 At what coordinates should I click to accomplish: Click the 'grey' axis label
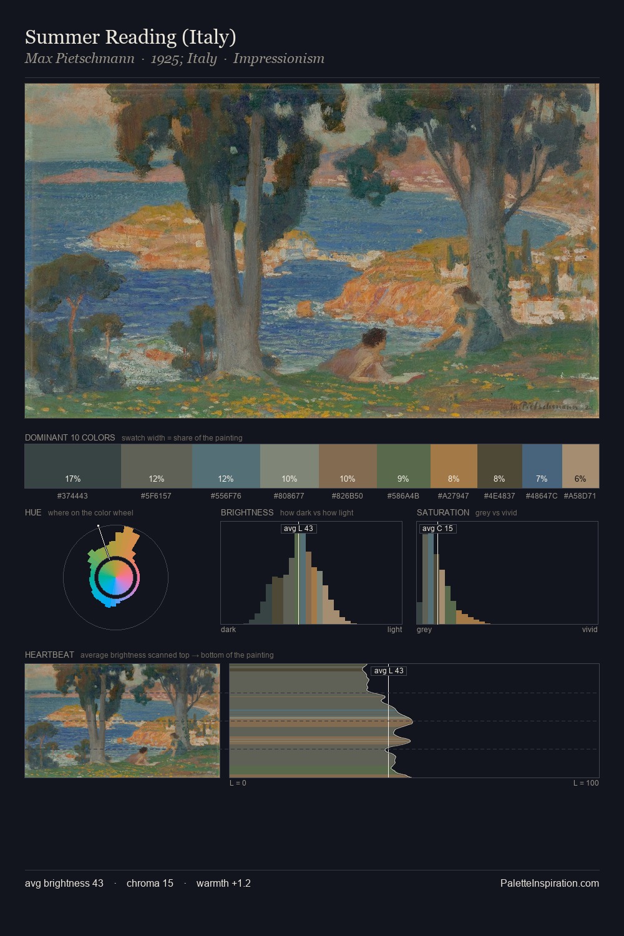424,629
